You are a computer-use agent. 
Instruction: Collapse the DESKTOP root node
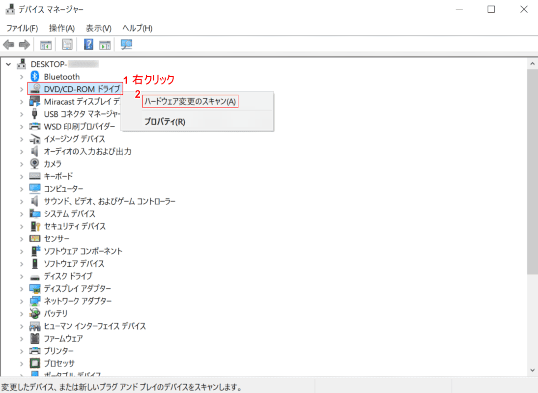click(x=8, y=64)
